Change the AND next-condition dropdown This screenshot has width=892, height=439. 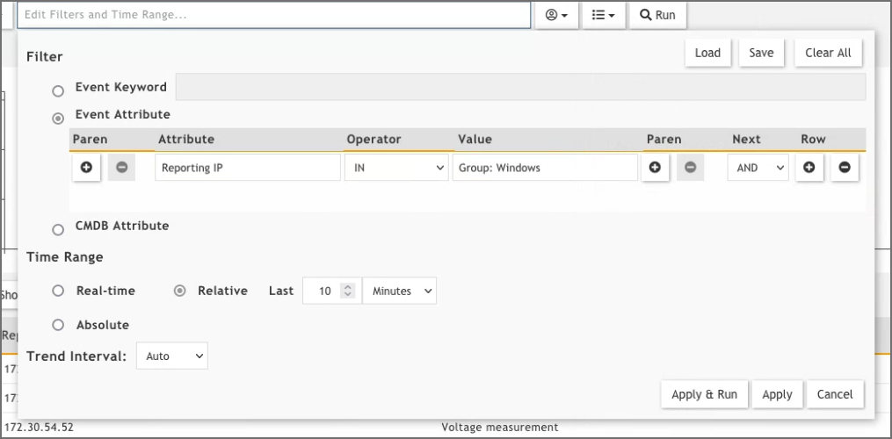click(x=758, y=168)
